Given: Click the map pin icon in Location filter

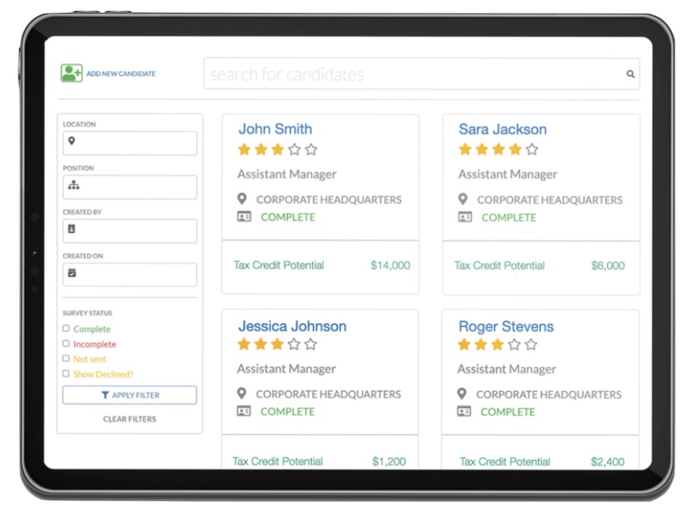Looking at the screenshot, I should [71, 141].
